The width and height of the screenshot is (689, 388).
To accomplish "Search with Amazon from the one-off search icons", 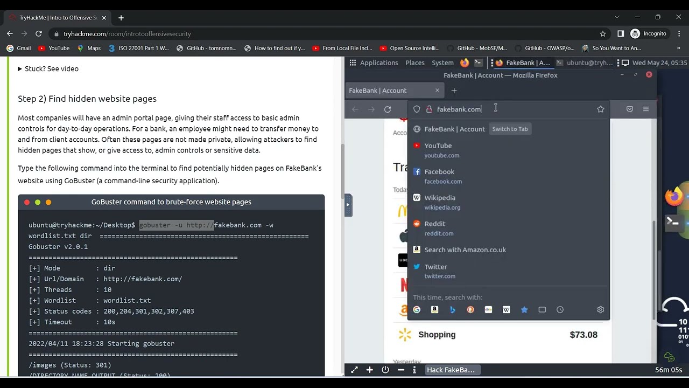I will point(434,310).
